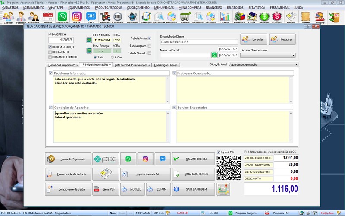This screenshot has height=216, width=345.
Task: Open the Suporte toolbar icon
Action: 320,17
